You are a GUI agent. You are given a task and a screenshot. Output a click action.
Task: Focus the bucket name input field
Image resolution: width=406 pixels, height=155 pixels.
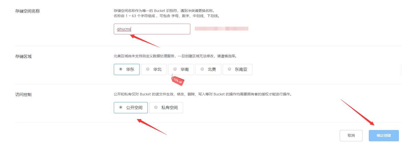(152, 29)
